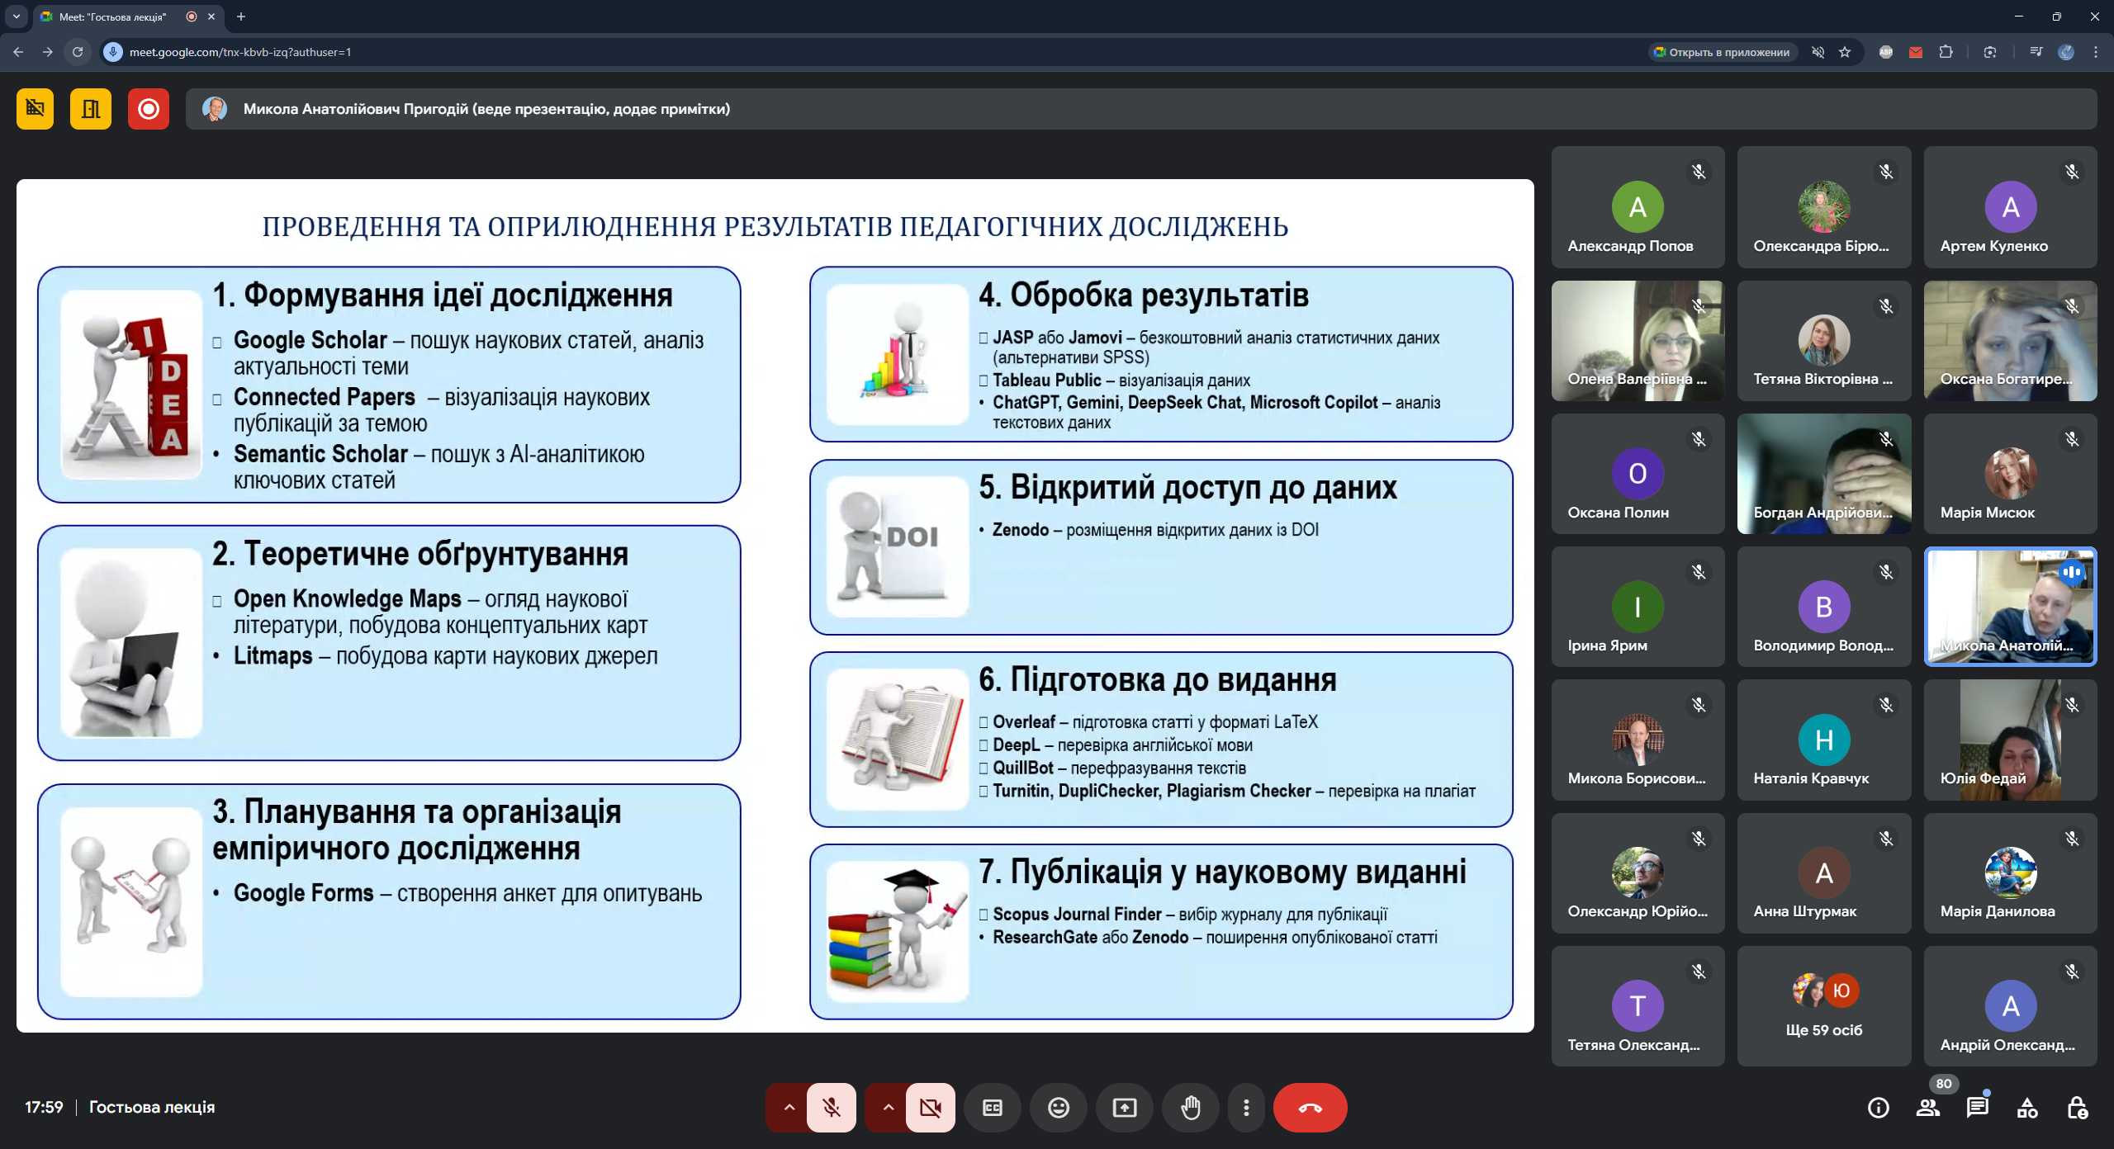Reload the page with refresh icon
The height and width of the screenshot is (1149, 2114).
pyautogui.click(x=78, y=52)
